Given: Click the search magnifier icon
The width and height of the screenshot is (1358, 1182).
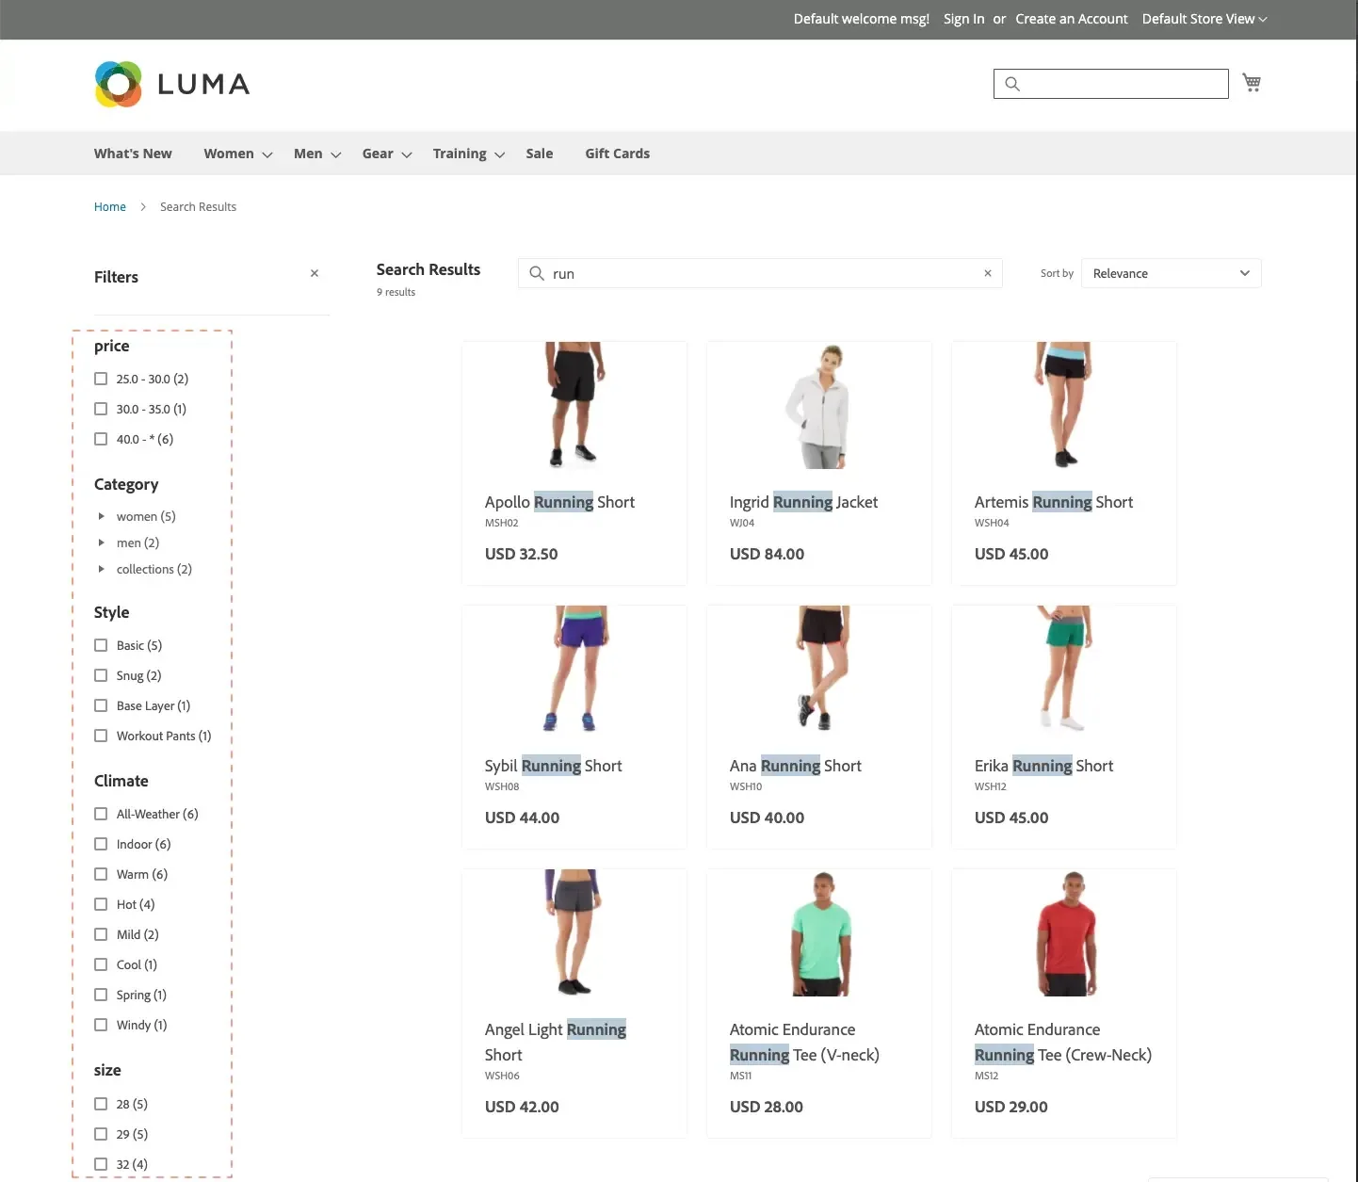Looking at the screenshot, I should tap(1012, 84).
